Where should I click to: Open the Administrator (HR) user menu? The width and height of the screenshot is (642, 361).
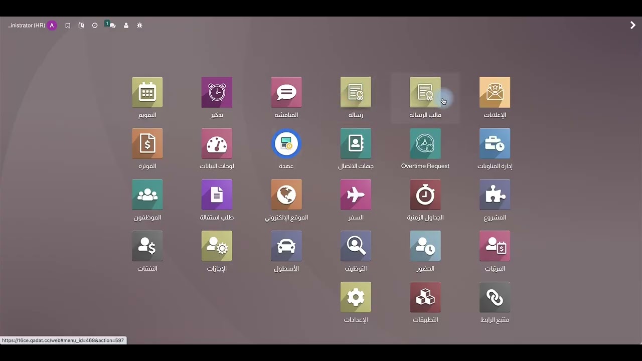(32, 26)
